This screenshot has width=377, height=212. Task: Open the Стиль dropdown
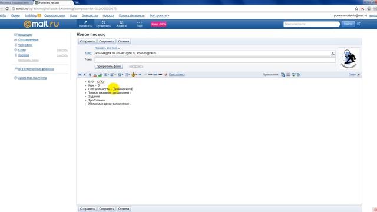click(354, 75)
